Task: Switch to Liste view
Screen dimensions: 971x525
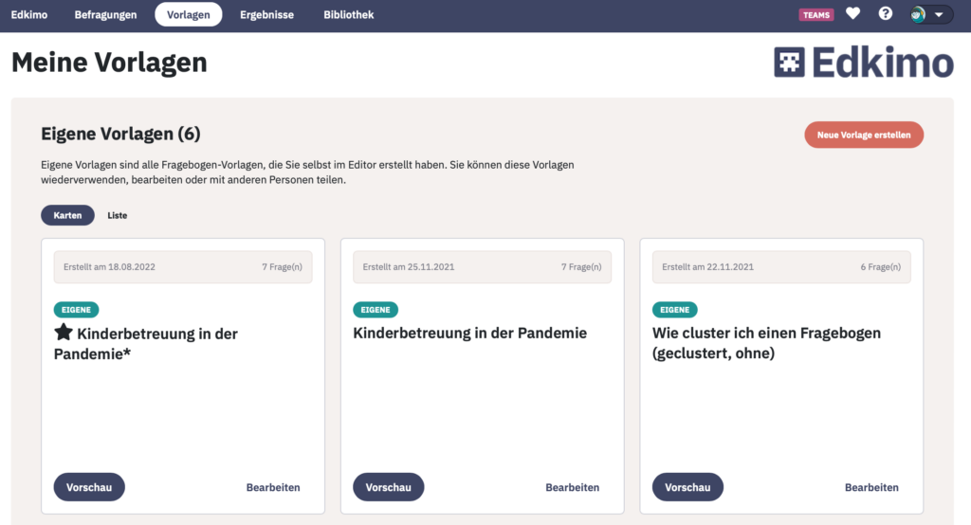Action: [x=117, y=215]
